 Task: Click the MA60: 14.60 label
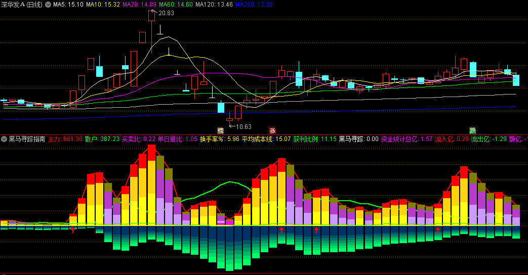176,5
